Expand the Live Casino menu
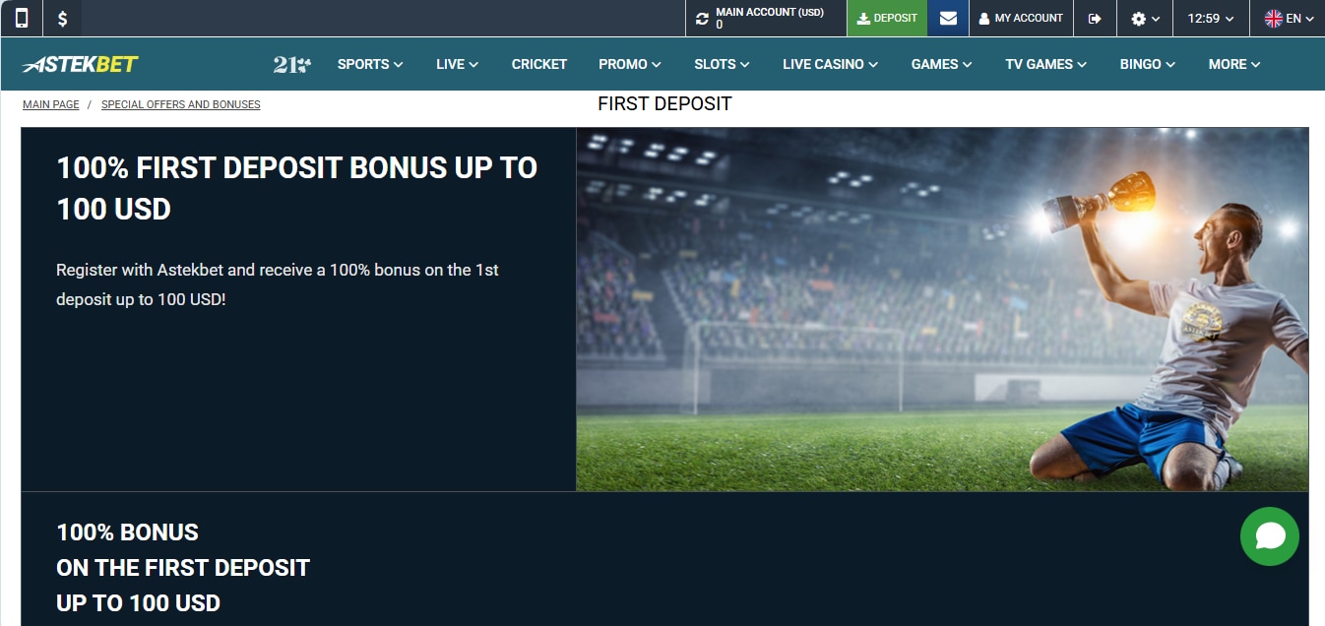Image resolution: width=1325 pixels, height=626 pixels. 830,64
